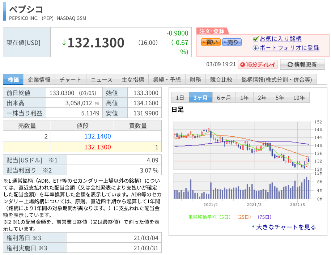Click the 情報更新 refresh button
Image resolution: width=331 pixels, height=255 pixels.
(302, 64)
